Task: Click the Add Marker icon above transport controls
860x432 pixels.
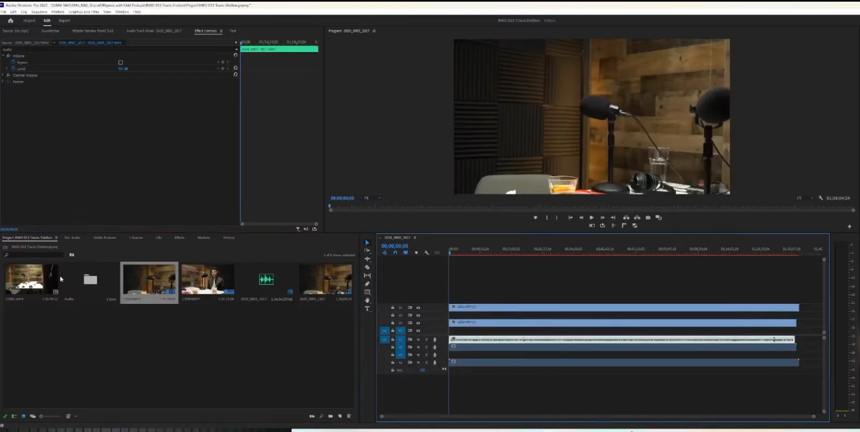Action: (x=535, y=218)
